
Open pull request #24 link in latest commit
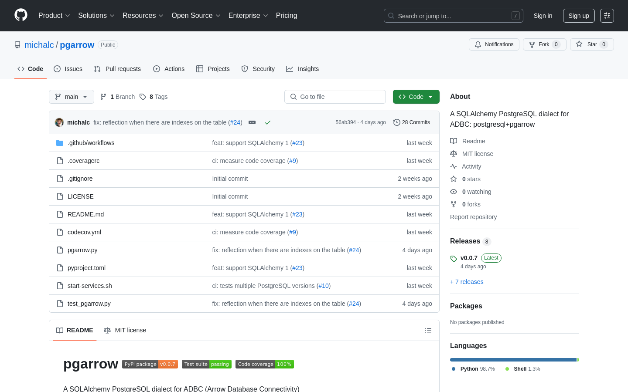[x=235, y=122]
